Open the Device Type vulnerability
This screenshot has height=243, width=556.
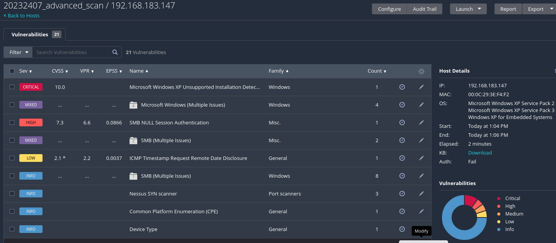[143, 229]
